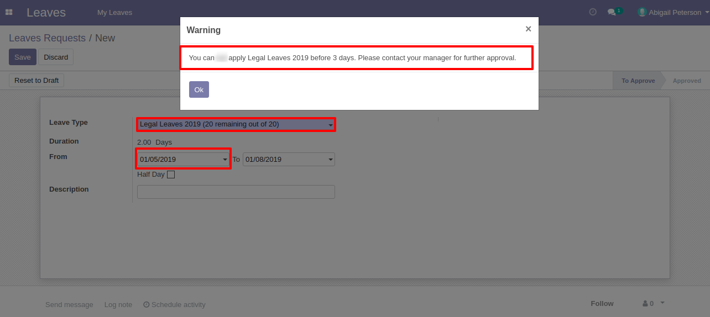Click the 'Days' unit text
This screenshot has height=317, width=710.
[x=164, y=142]
